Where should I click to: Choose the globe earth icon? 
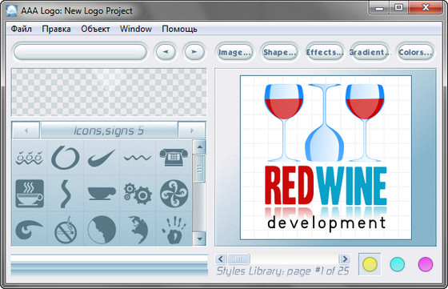tap(138, 230)
